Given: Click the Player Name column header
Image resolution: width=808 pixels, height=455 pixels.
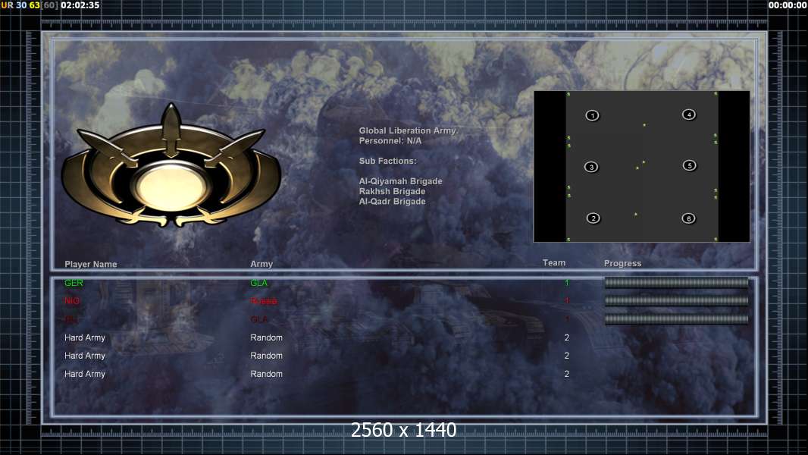Looking at the screenshot, I should point(91,264).
